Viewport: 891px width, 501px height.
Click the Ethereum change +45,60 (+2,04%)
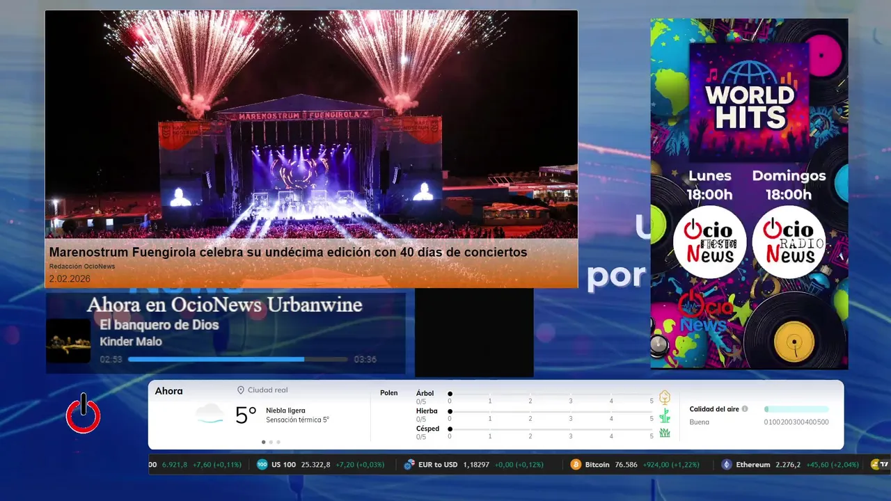point(833,465)
